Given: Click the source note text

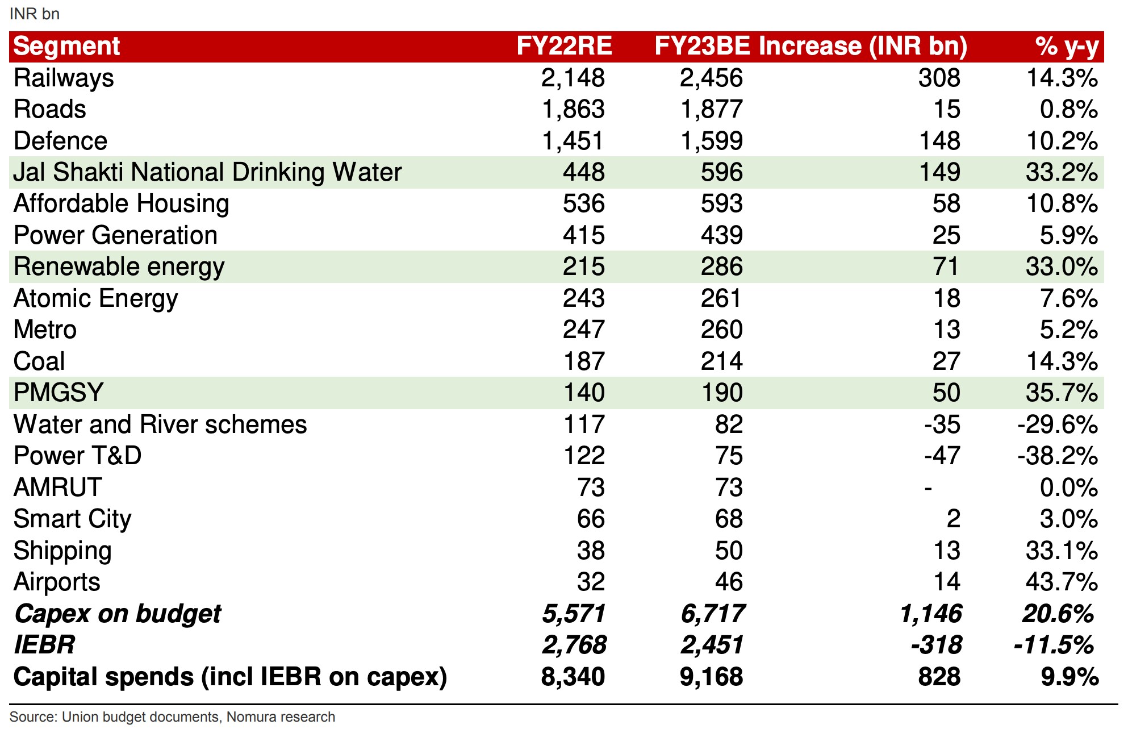Looking at the screenshot, I should point(172,717).
